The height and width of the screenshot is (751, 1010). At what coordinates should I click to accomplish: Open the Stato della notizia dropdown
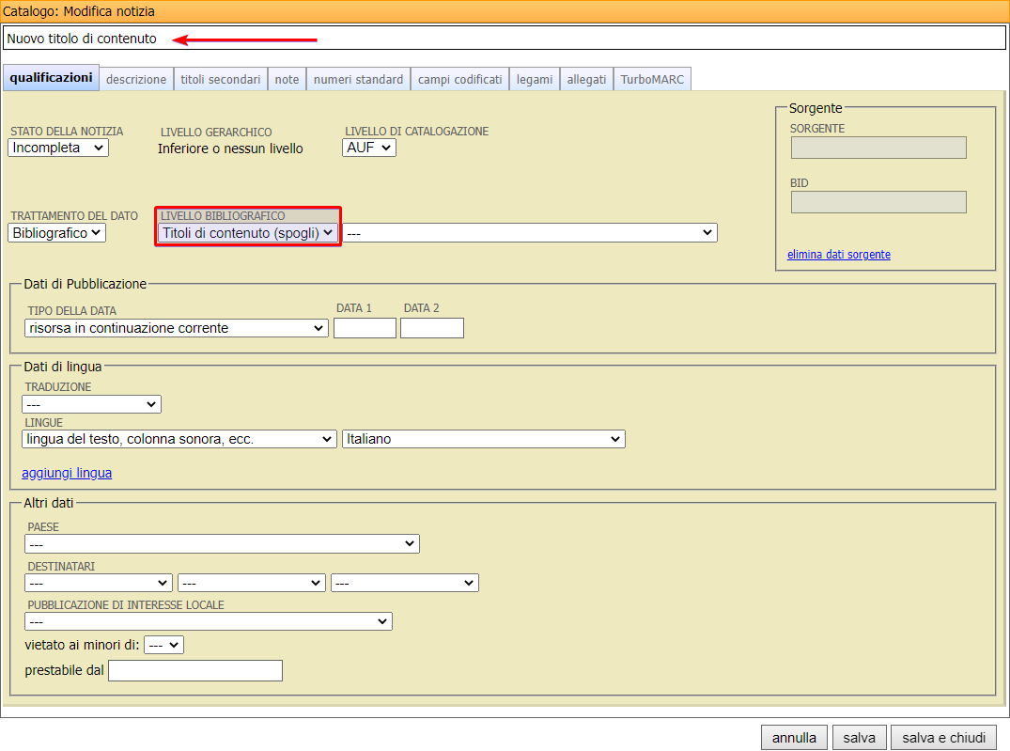point(58,148)
